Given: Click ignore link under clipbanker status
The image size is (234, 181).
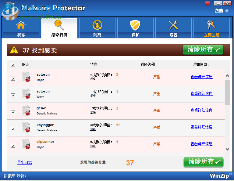Looking at the screenshot, I should [x=93, y=146].
